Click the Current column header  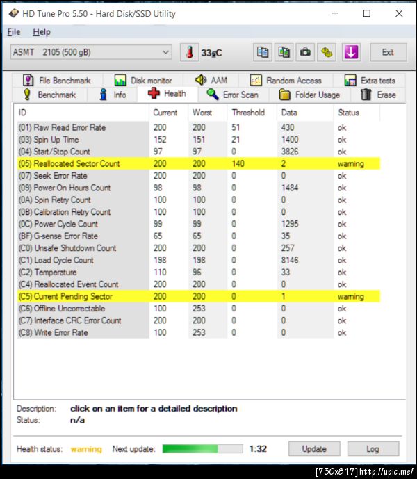pos(169,113)
